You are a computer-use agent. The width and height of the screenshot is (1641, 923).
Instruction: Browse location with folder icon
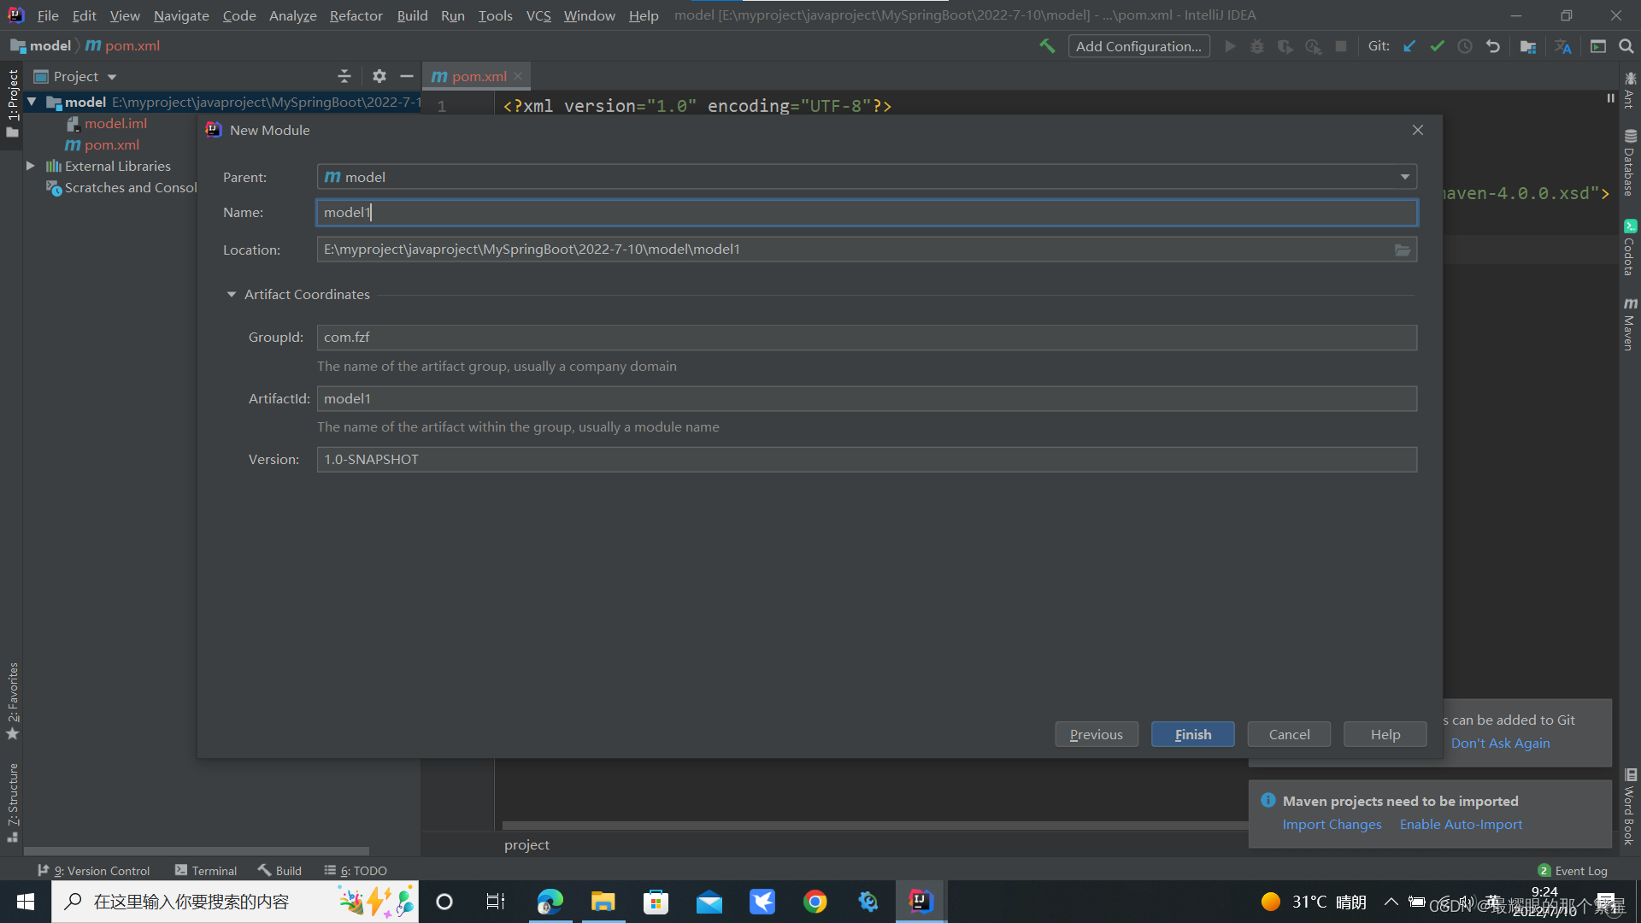1403,250
